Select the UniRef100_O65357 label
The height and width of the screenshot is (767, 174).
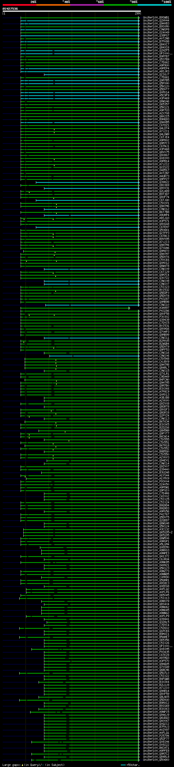tap(156, 104)
